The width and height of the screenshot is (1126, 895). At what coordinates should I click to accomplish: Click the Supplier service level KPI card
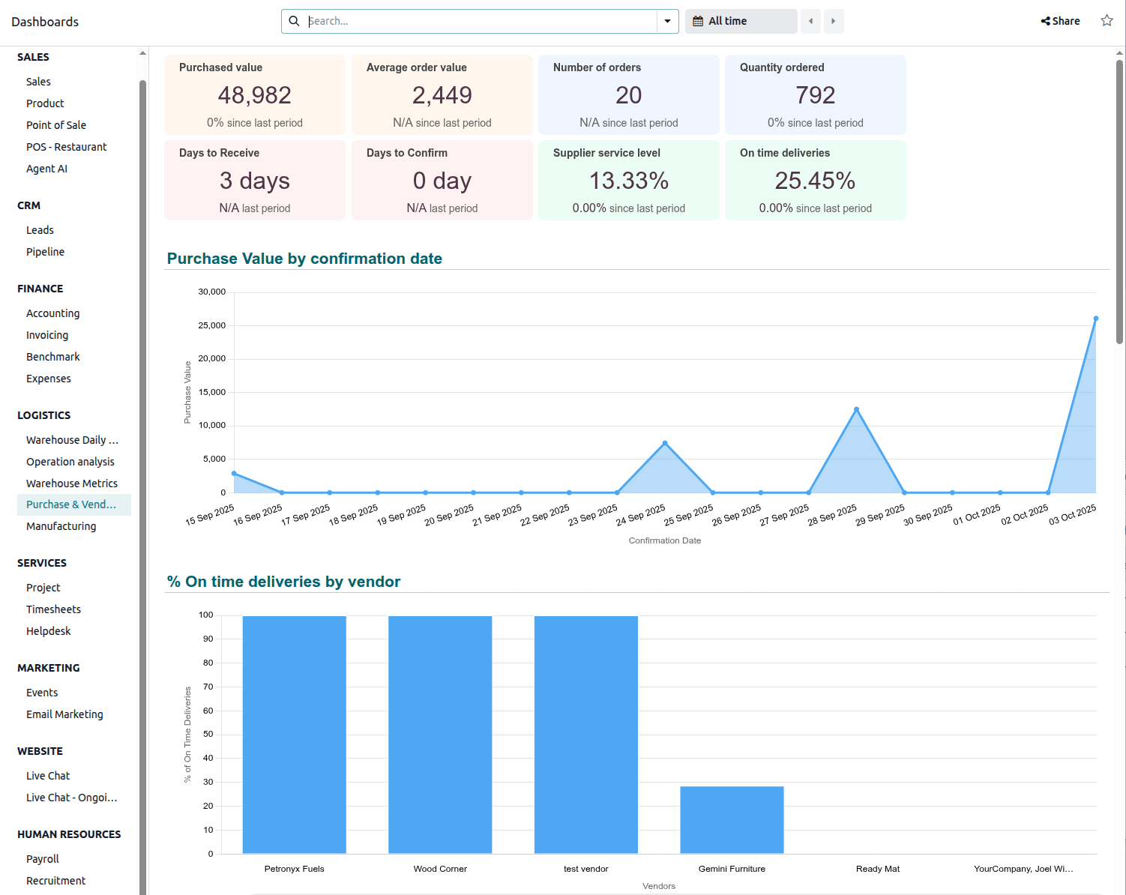(x=628, y=180)
